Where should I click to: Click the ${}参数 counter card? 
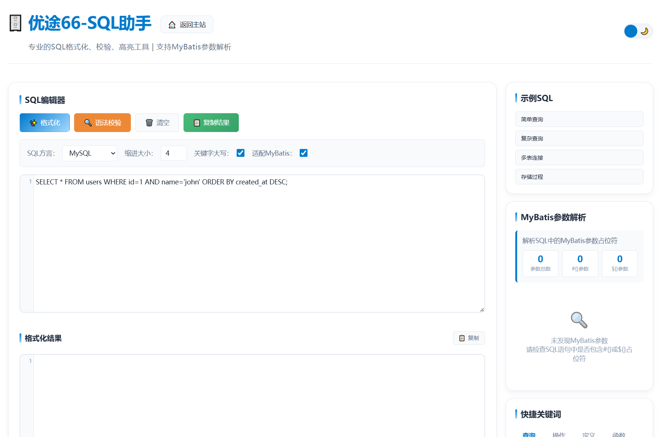click(620, 263)
